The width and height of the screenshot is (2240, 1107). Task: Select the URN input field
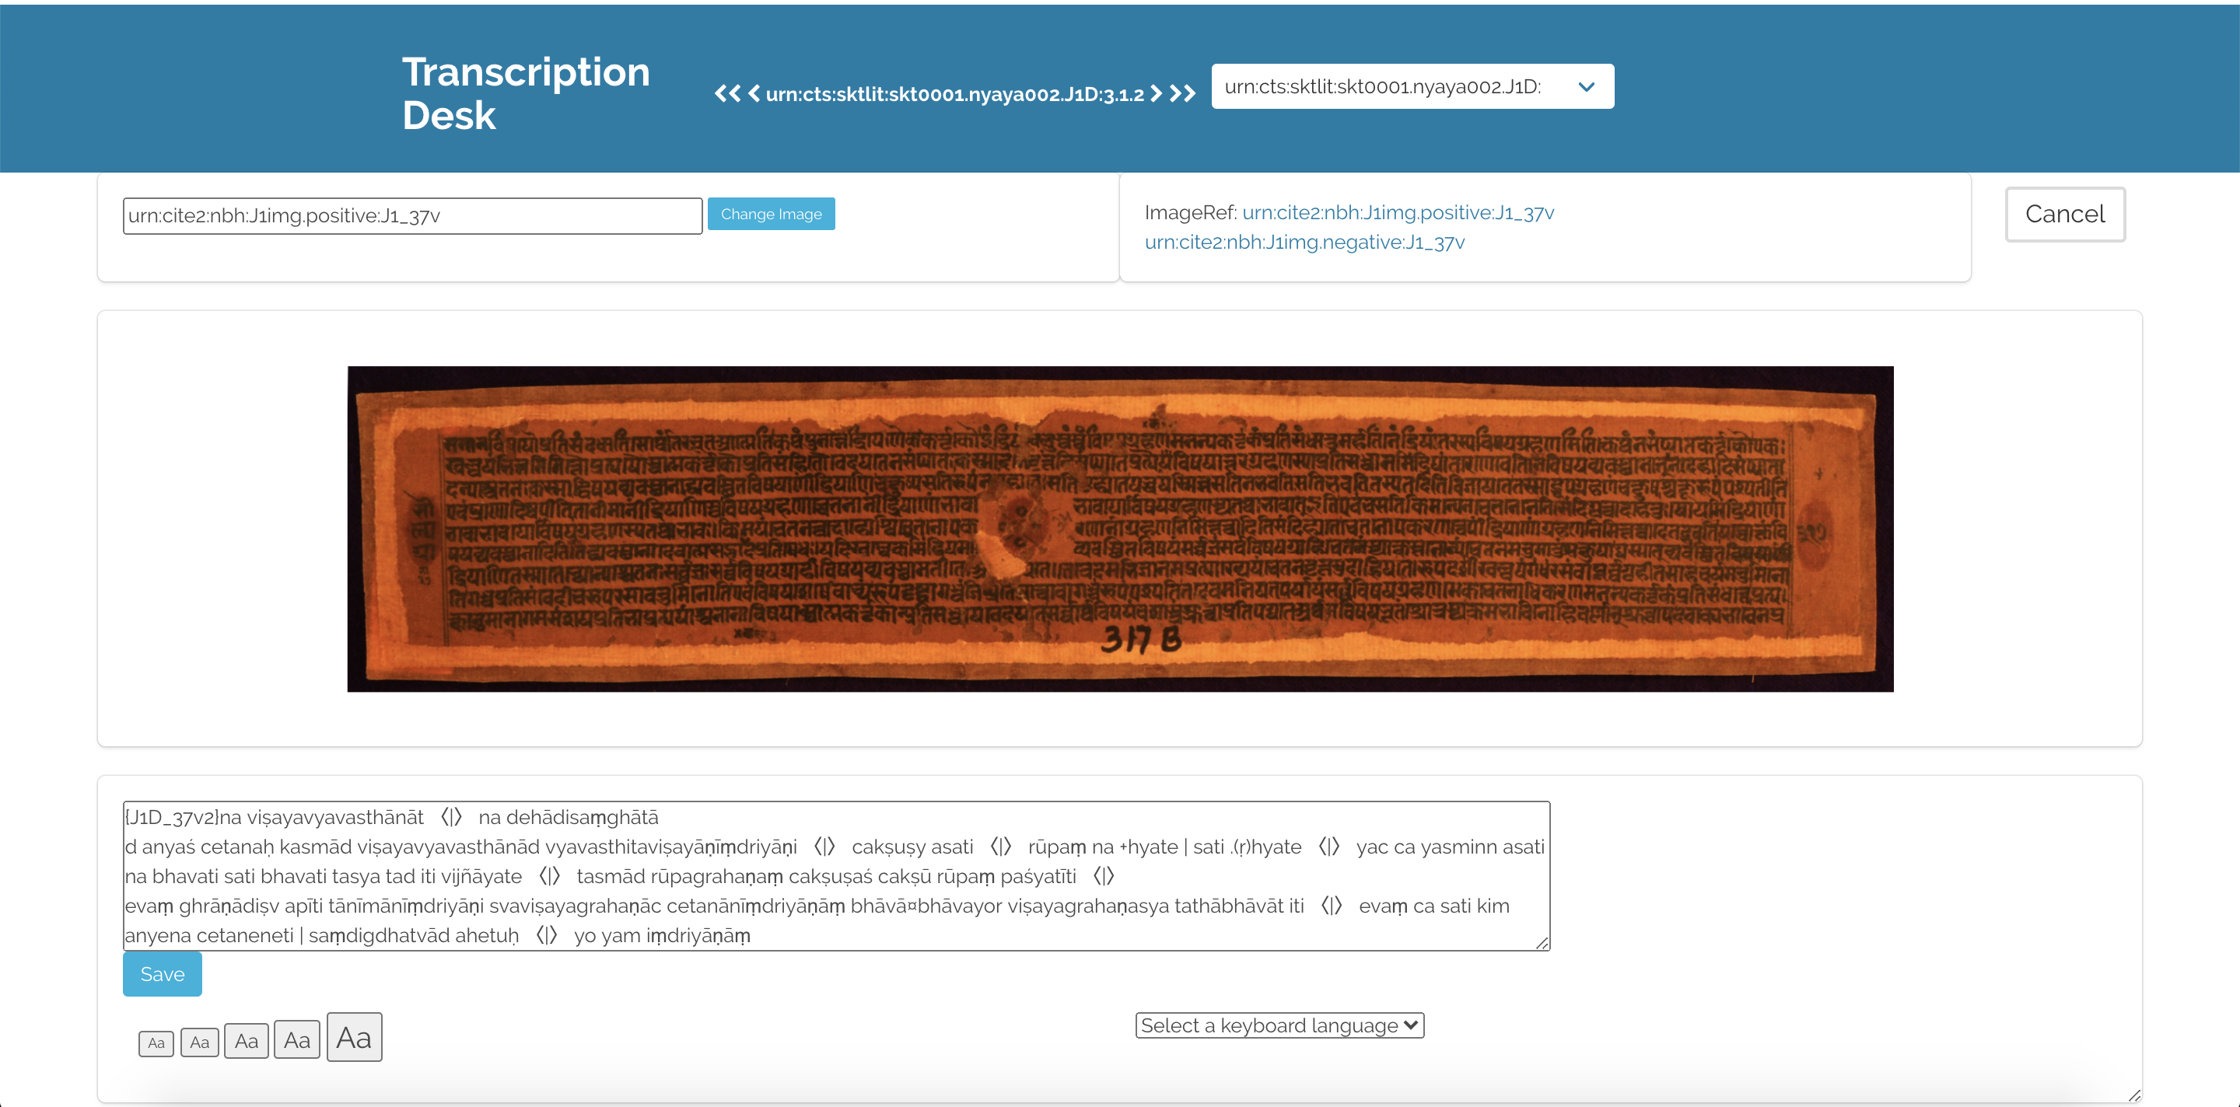[411, 215]
